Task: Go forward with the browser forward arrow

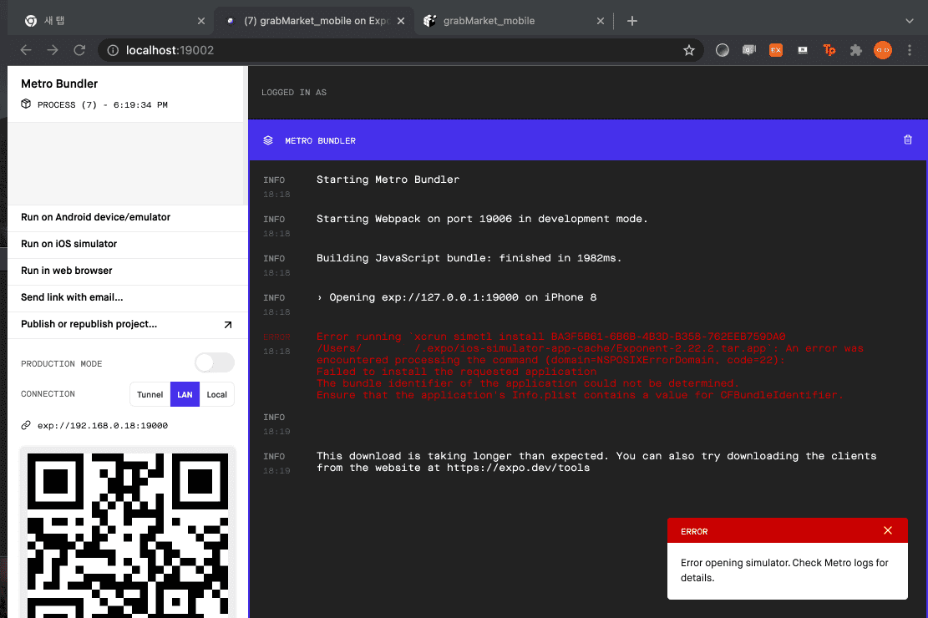Action: pos(53,50)
